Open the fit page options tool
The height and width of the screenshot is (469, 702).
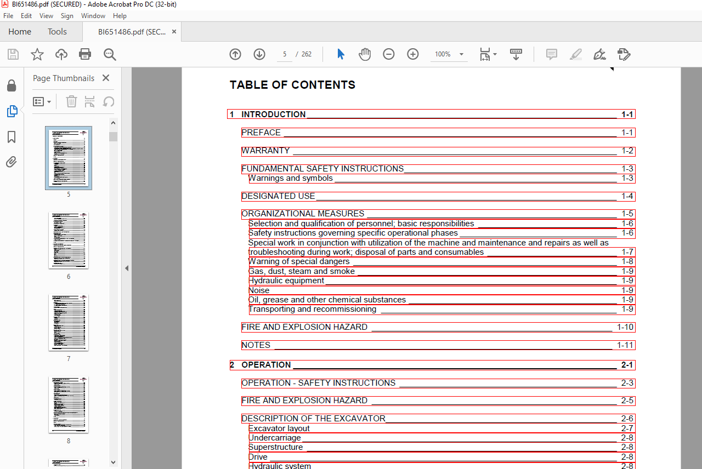point(488,54)
